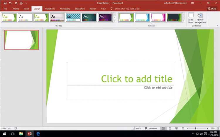Click the zoom in plus button
220x137 pixels.
click(207, 128)
